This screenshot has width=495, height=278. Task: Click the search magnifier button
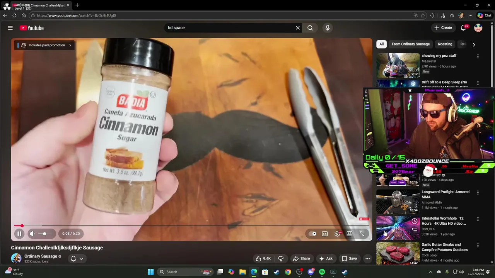(310, 28)
